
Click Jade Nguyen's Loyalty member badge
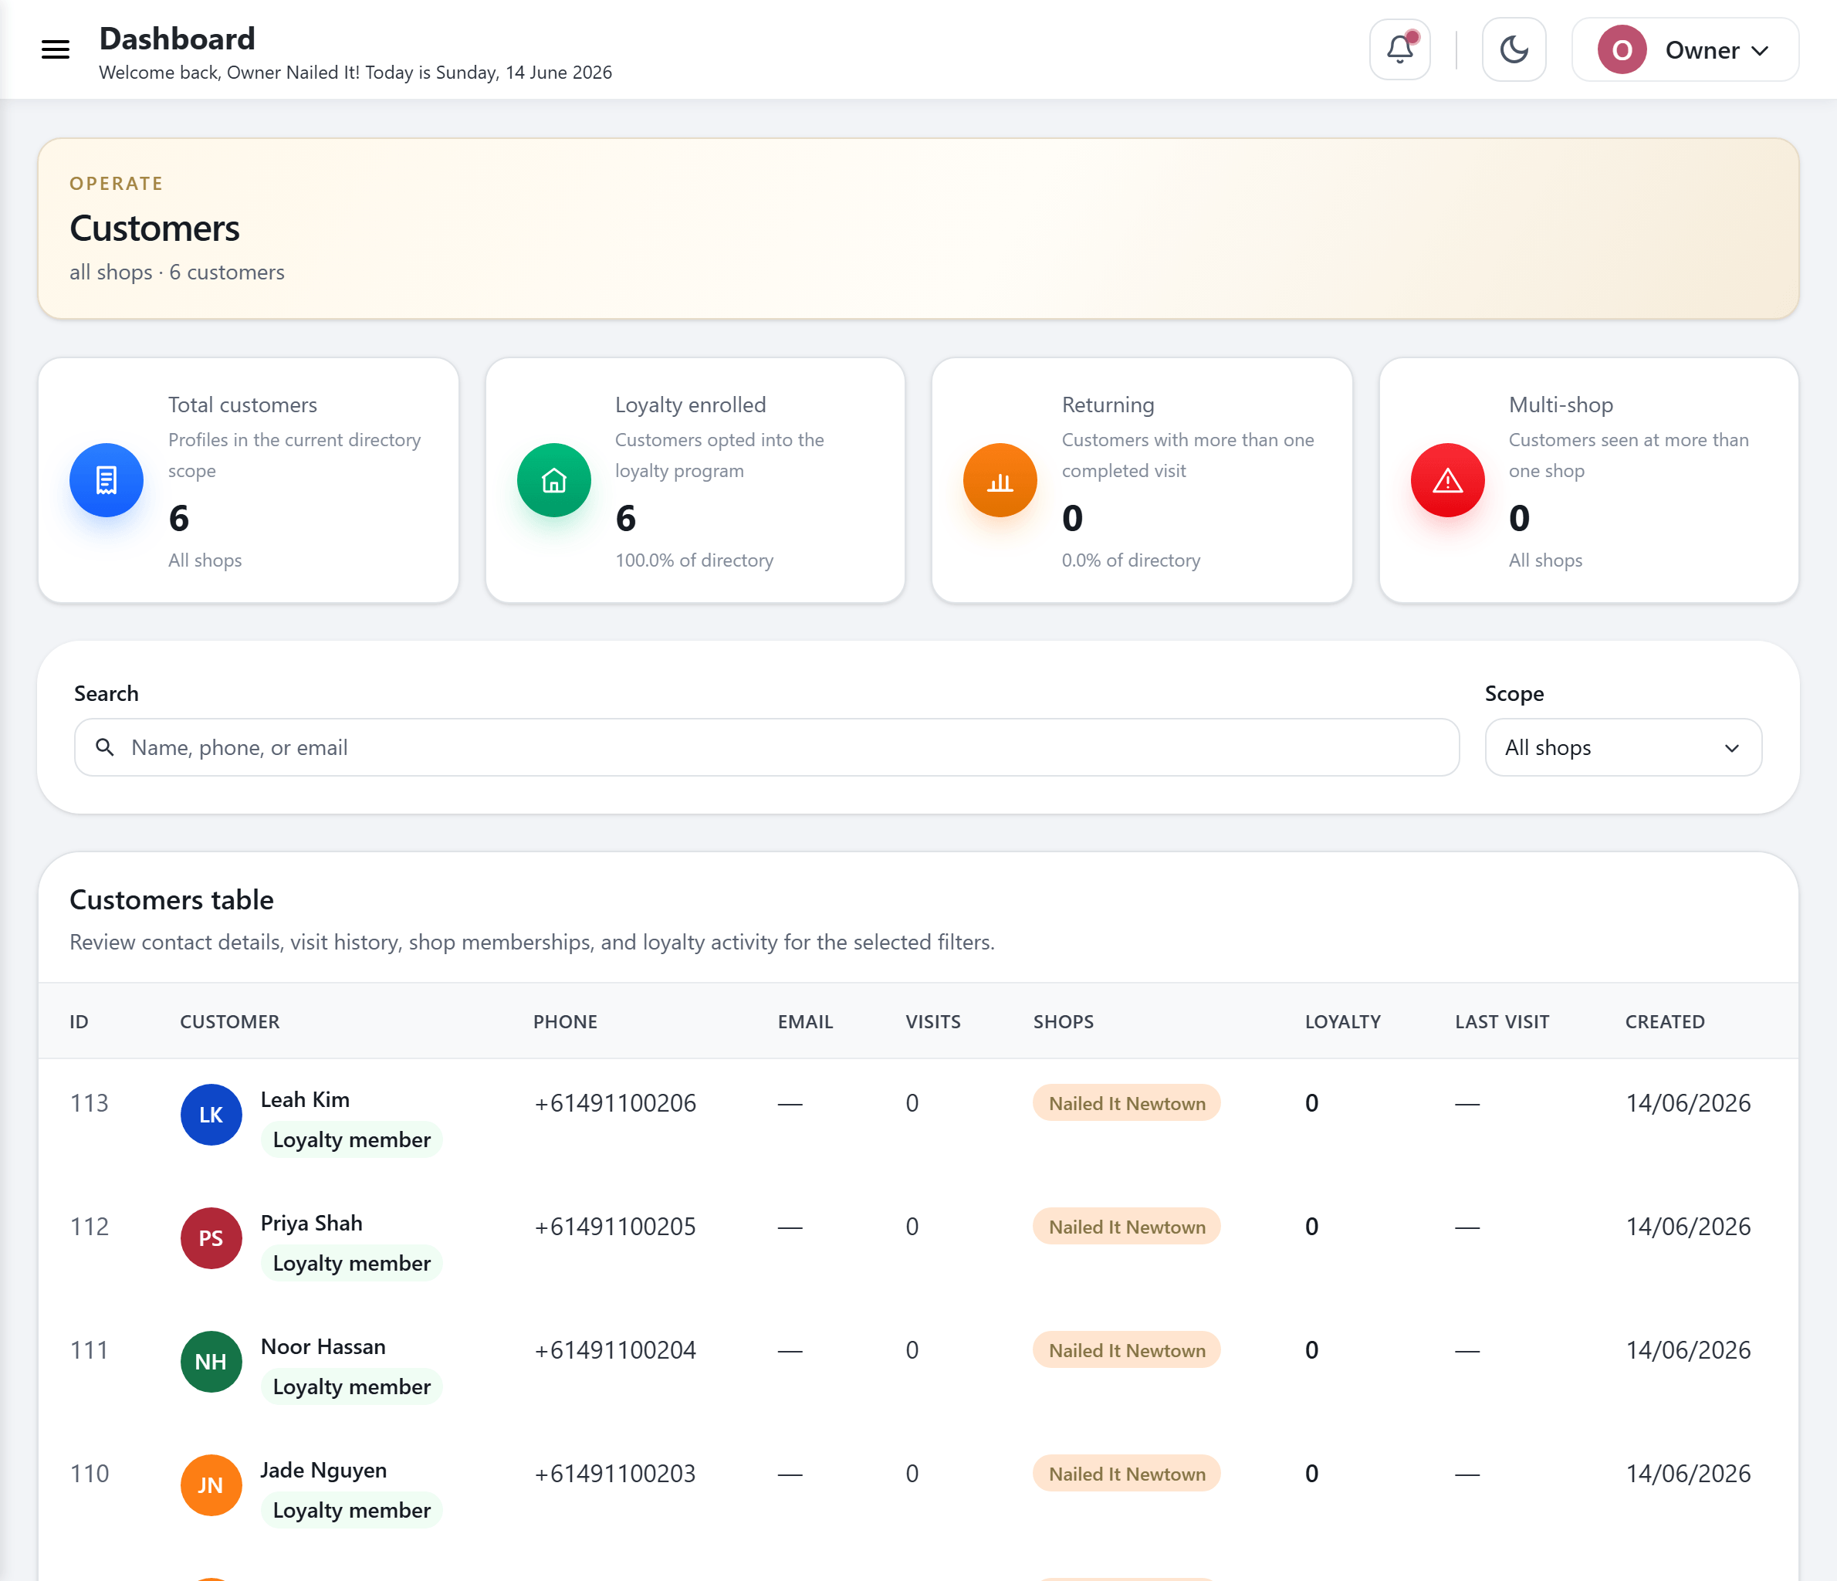(351, 1510)
